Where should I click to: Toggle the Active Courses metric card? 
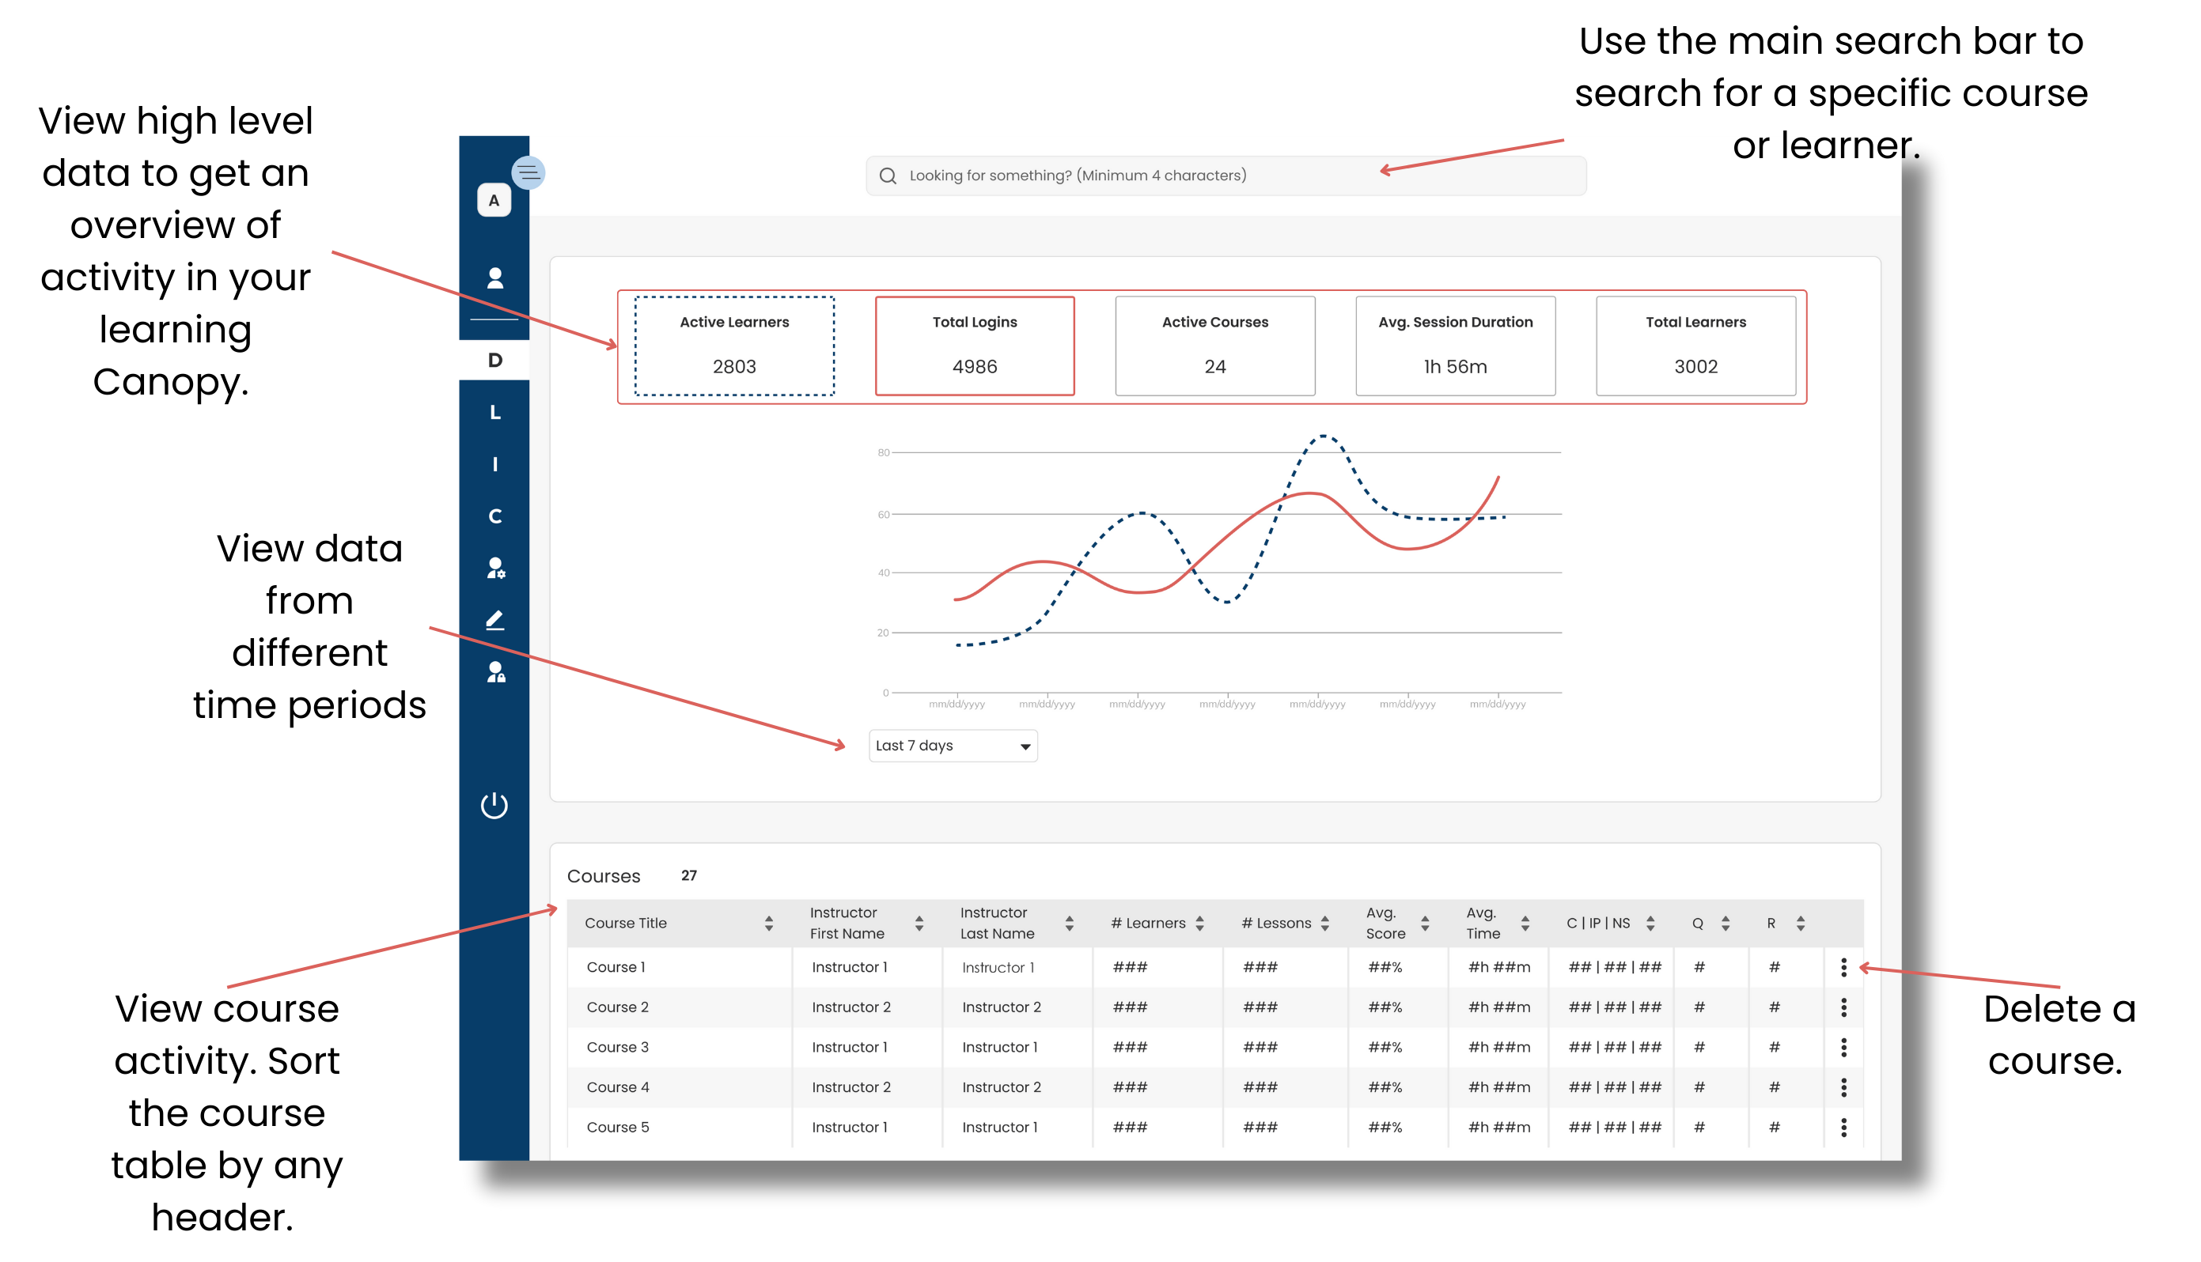click(1214, 346)
